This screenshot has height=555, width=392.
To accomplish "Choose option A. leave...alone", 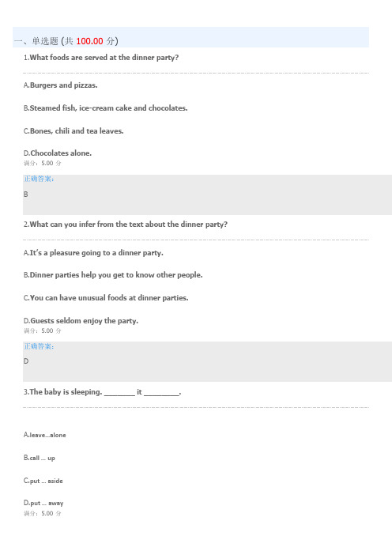I will (x=45, y=435).
